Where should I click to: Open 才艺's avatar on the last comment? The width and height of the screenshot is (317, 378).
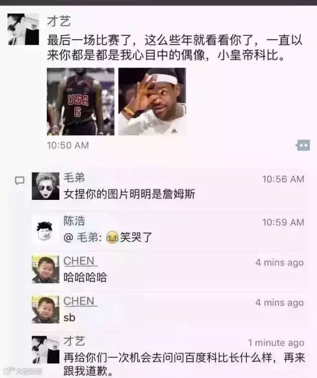point(46,350)
